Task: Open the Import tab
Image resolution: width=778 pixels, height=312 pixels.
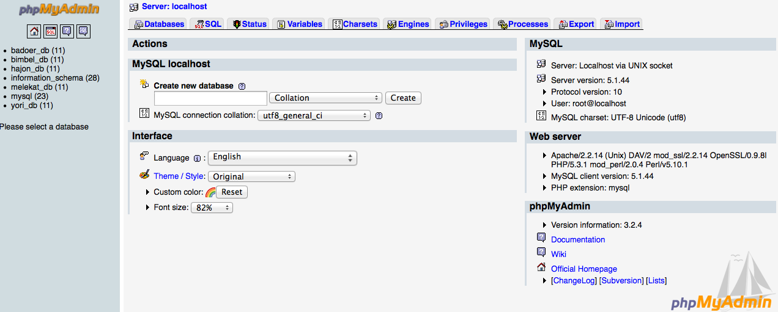Action: pyautogui.click(x=621, y=24)
